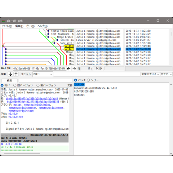The image size is (173, 173).
Task: Click the file list scroll down arrow
Action: [x=171, y=154]
